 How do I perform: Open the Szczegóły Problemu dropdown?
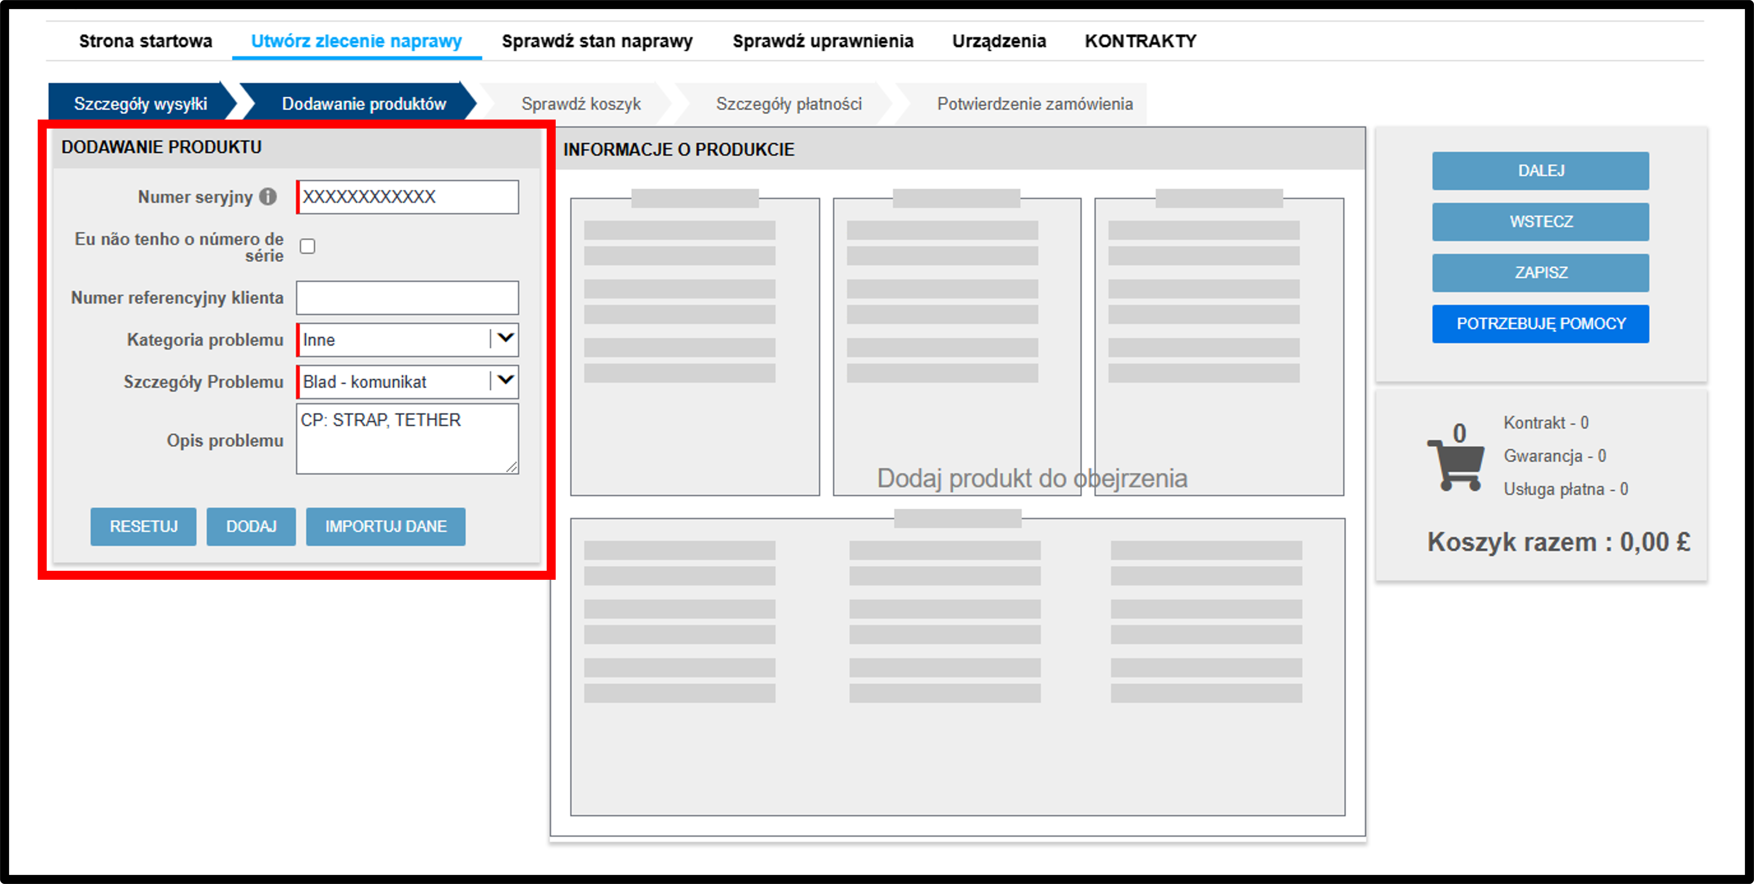pyautogui.click(x=408, y=381)
